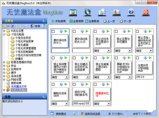
Task: Run the 更改滚动条的大小(2) trick with green arrow
Action: (x=87, y=31)
